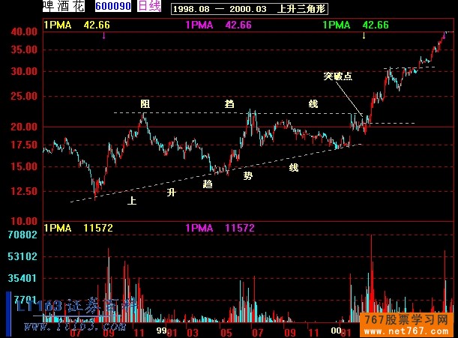The height and width of the screenshot is (338, 458).
Task: Click the 日线 daily period label
Action: coord(149,6)
